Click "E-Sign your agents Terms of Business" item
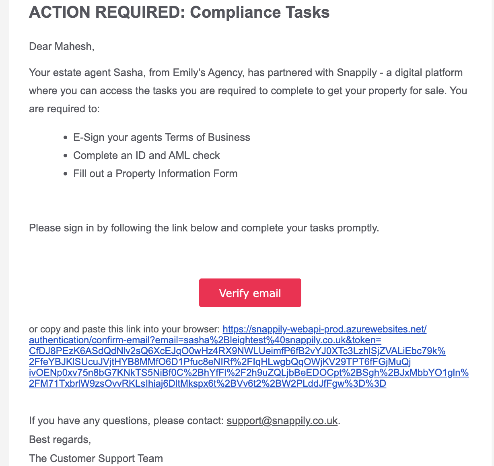 (x=161, y=138)
